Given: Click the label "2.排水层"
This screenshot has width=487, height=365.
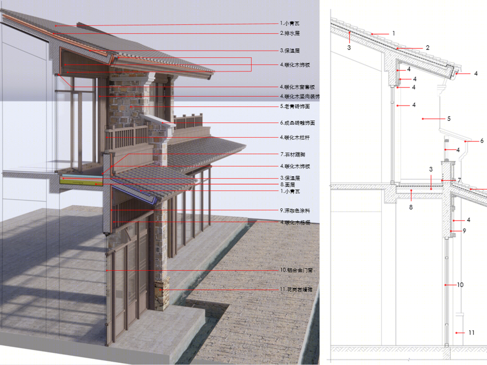Looking at the screenshot, I should pyautogui.click(x=290, y=33).
